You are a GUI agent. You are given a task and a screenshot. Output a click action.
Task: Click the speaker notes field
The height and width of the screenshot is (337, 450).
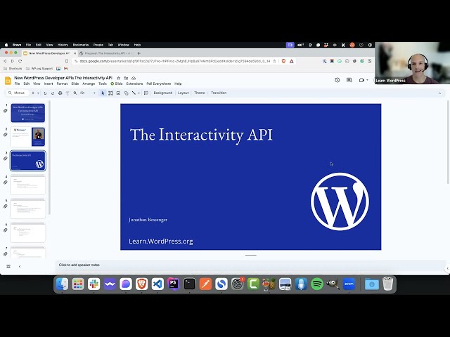(250, 265)
